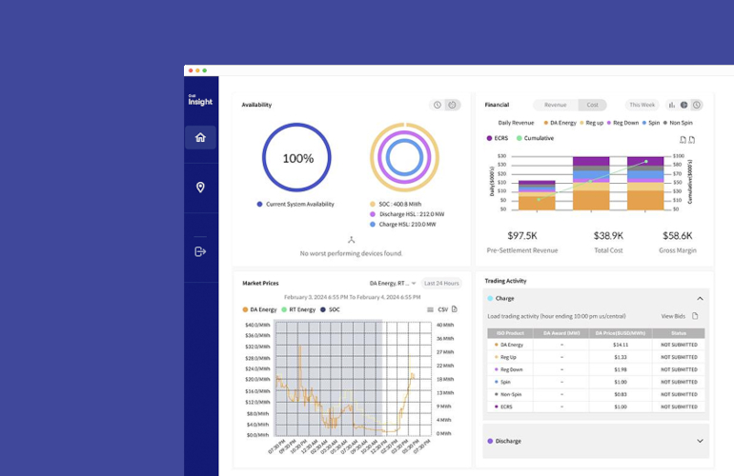Switch to the Revenue tab
This screenshot has width=734, height=476.
[555, 105]
